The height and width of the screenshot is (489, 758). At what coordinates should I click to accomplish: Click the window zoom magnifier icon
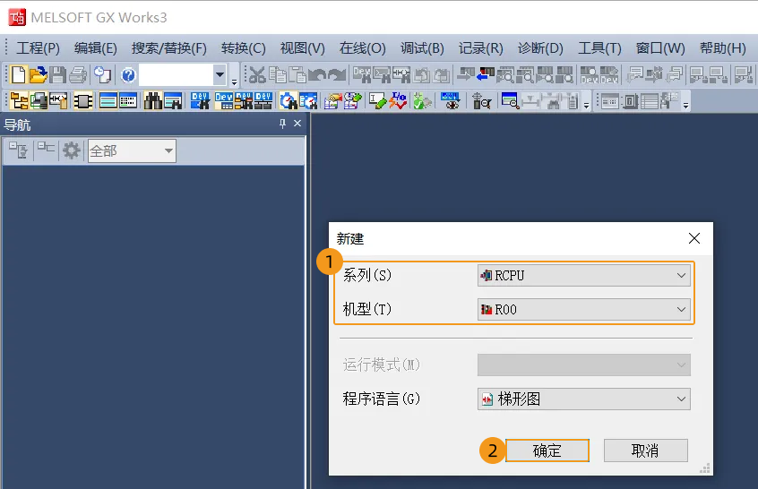(x=510, y=101)
